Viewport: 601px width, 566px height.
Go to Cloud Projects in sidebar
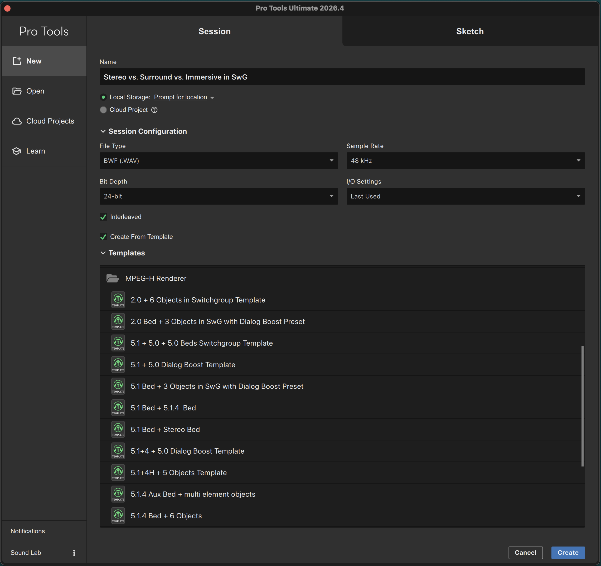(x=44, y=121)
